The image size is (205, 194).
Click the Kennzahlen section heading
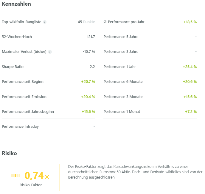point(16,4)
